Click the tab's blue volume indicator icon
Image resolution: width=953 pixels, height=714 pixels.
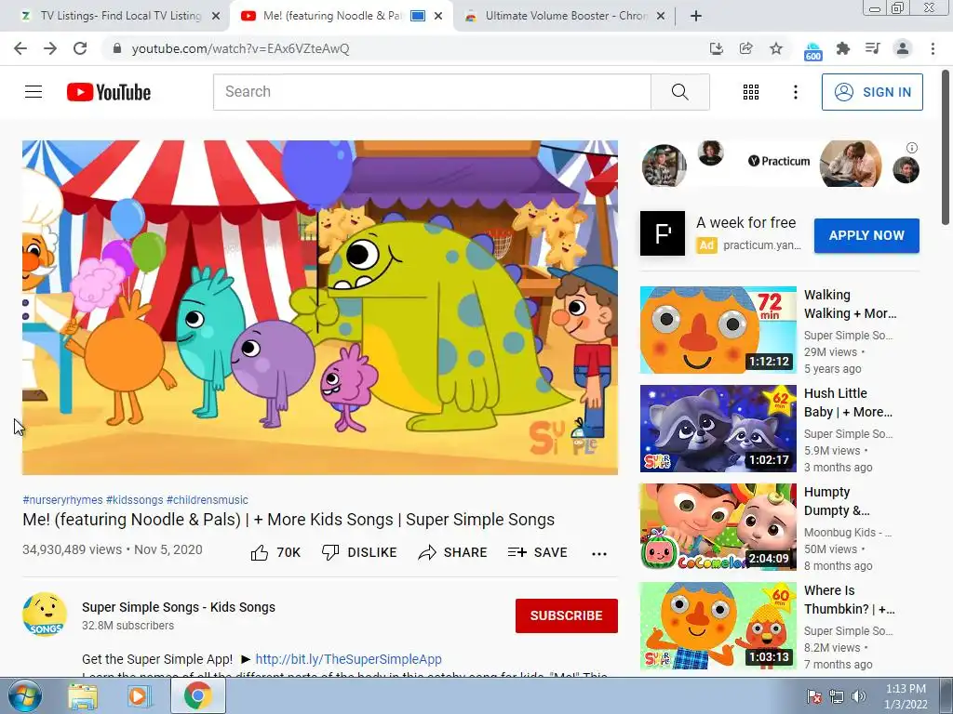(418, 16)
